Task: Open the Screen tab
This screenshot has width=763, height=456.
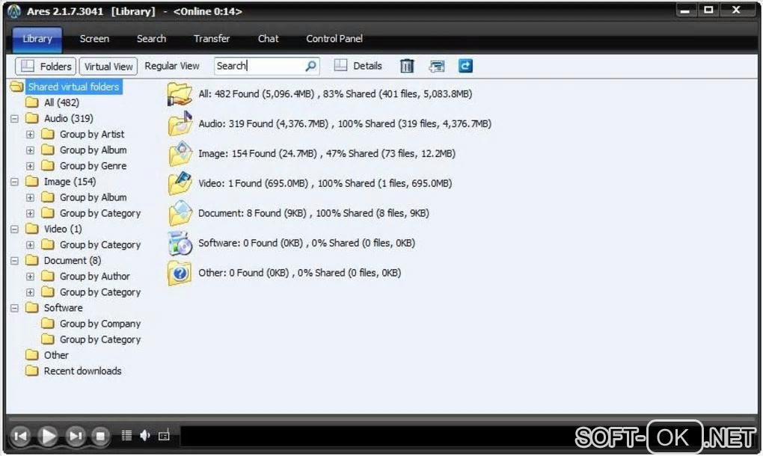Action: [x=94, y=39]
